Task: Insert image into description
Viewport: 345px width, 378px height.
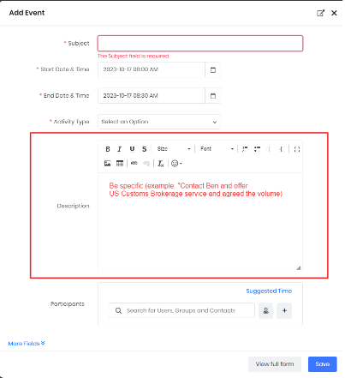Action: [108, 163]
